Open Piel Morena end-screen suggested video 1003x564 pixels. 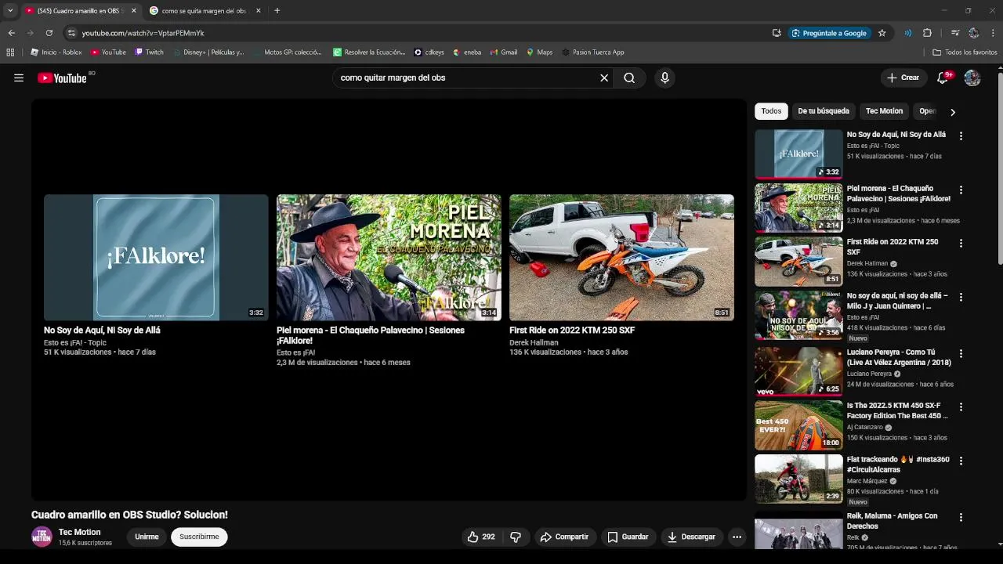click(389, 258)
